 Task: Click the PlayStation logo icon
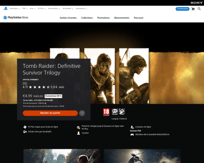click(6, 9)
